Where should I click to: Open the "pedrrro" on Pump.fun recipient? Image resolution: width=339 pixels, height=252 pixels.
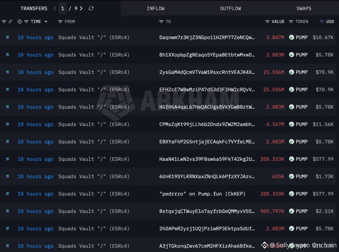point(202,194)
